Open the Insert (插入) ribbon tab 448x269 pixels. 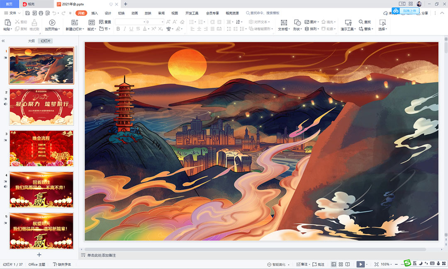tap(95, 13)
